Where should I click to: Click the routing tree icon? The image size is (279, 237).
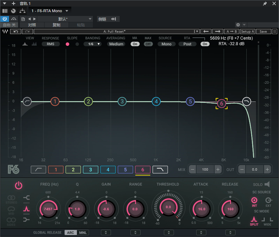pyautogui.click(x=22, y=11)
